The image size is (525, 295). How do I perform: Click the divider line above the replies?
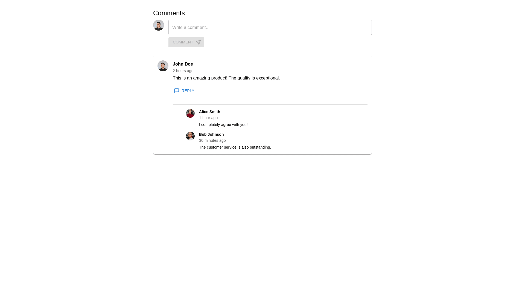click(x=270, y=104)
